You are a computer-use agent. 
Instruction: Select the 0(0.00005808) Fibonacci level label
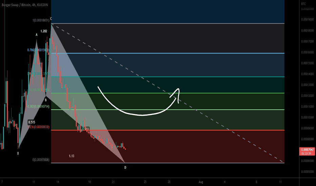41,160
